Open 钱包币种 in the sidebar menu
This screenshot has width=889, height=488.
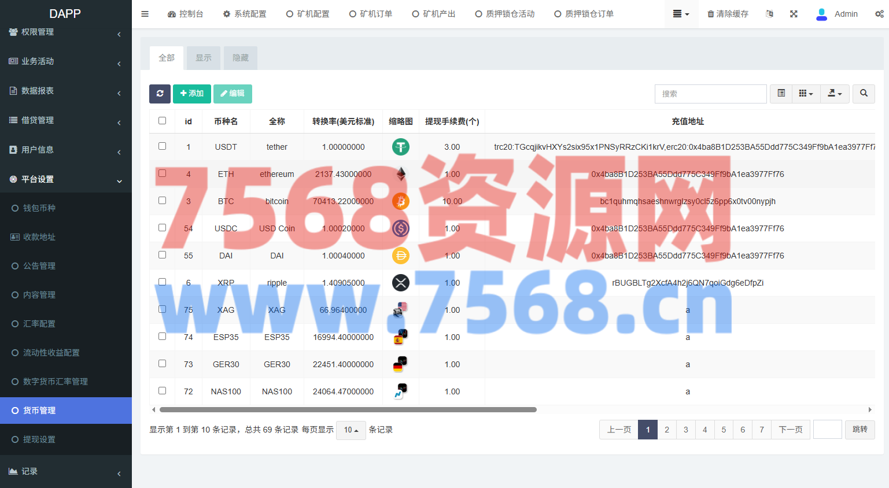coord(39,208)
